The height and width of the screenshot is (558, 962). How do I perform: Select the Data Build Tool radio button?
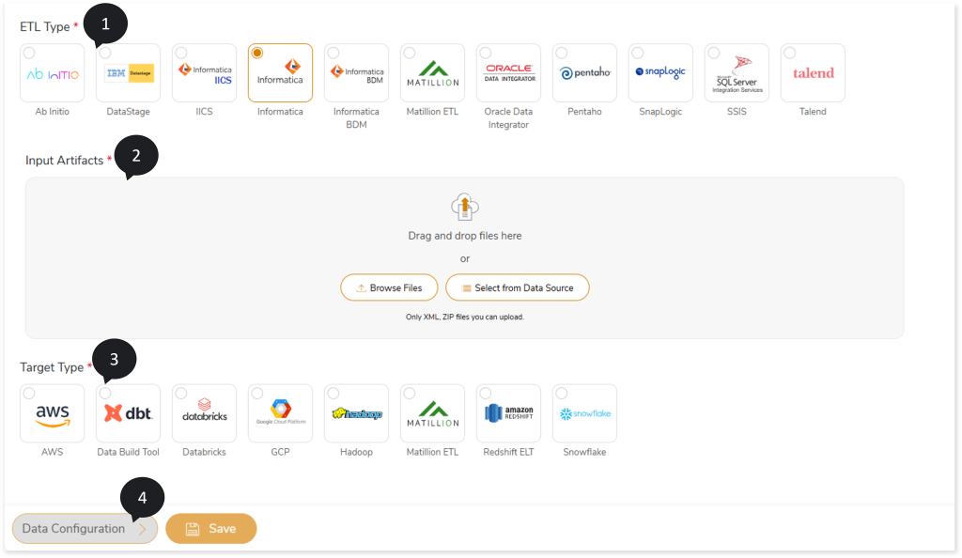[105, 394]
